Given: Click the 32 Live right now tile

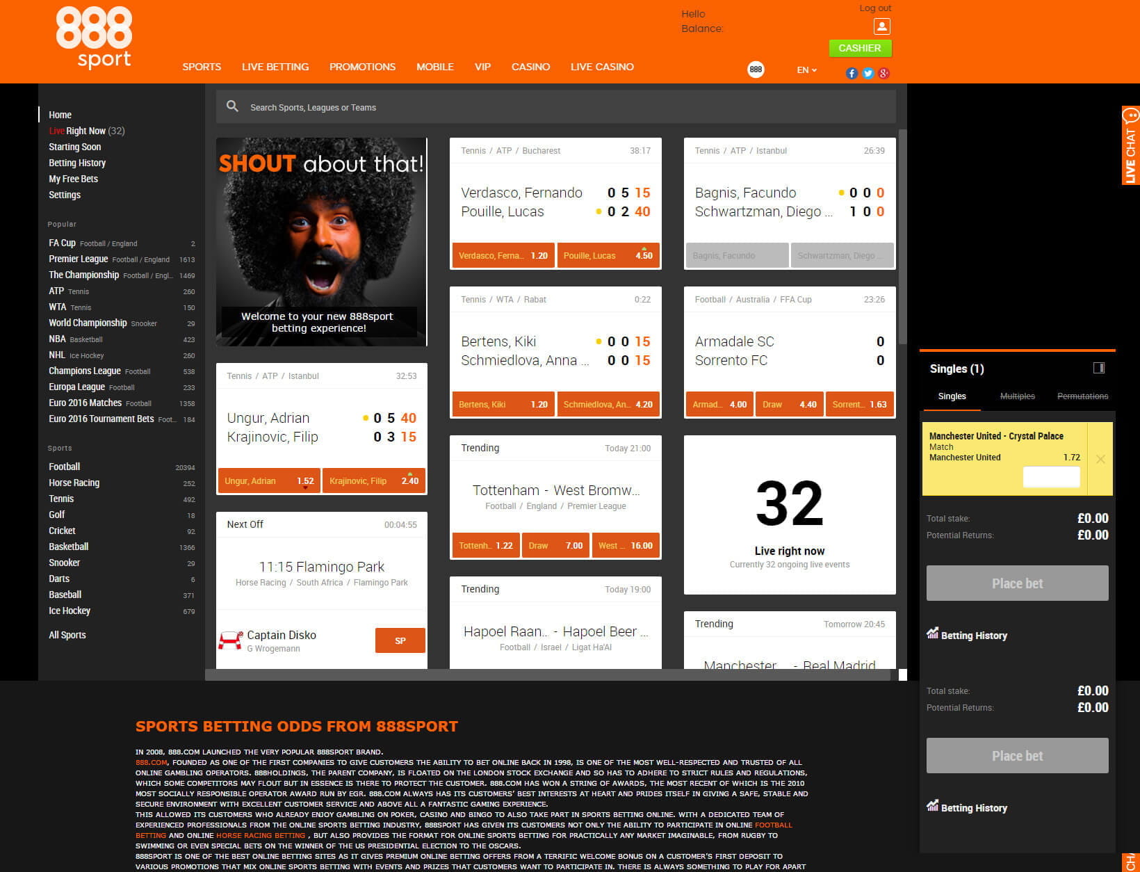Looking at the screenshot, I should click(790, 515).
